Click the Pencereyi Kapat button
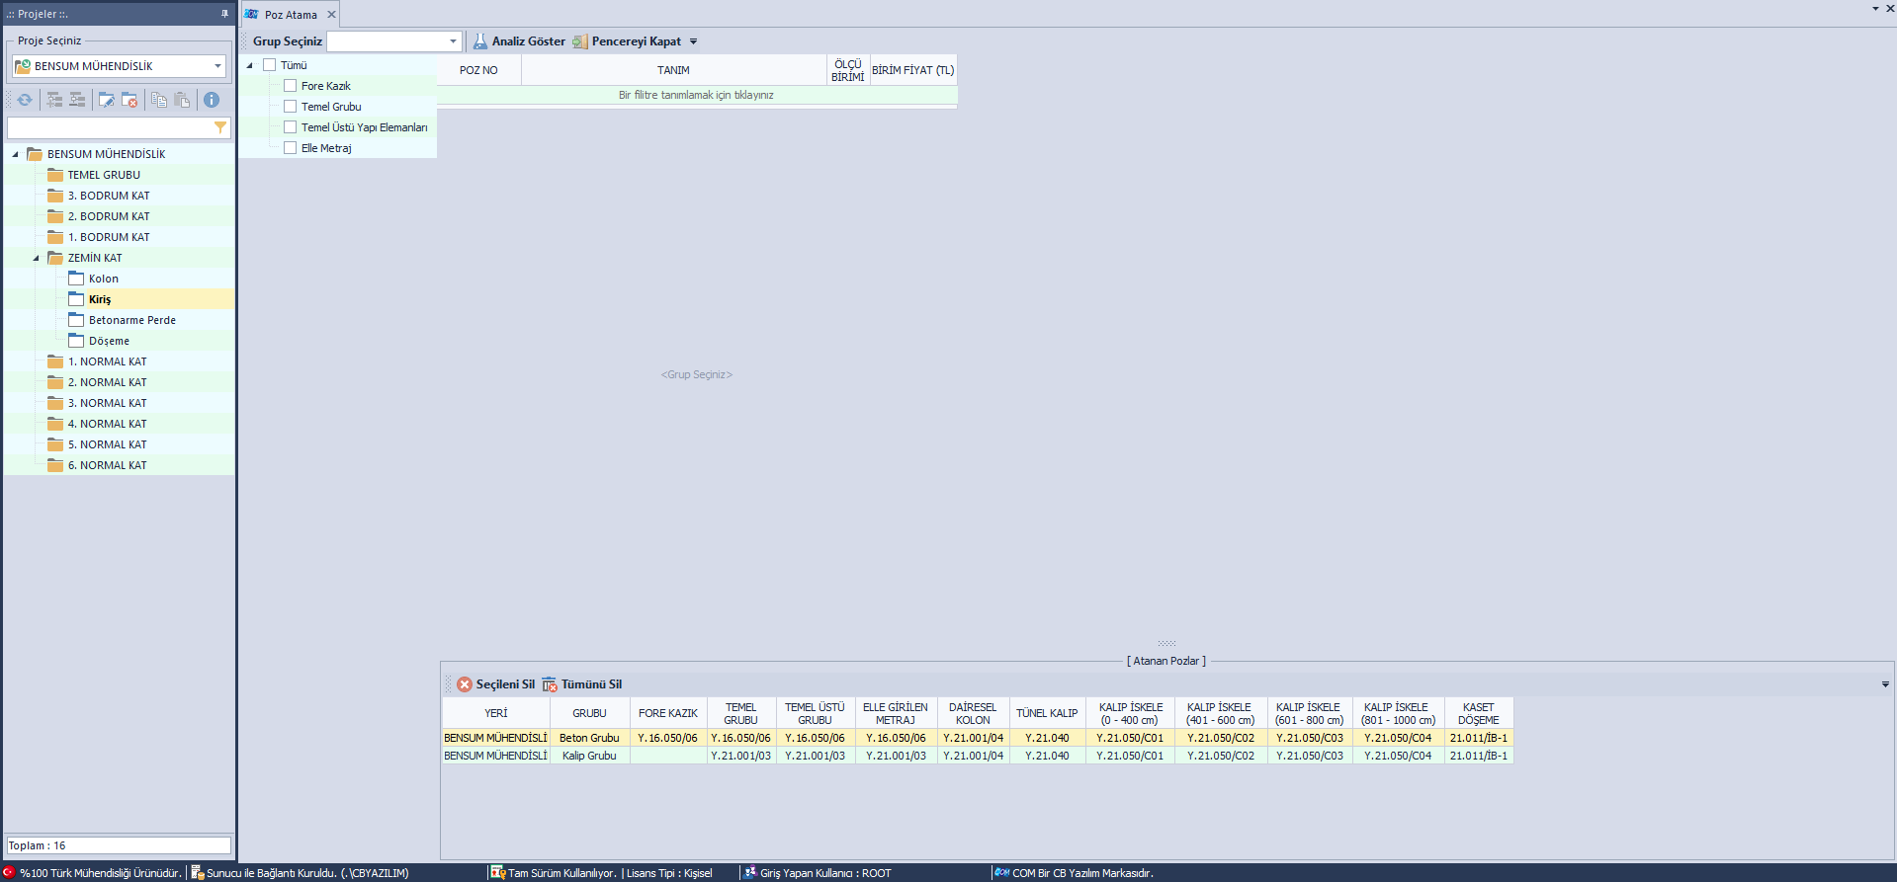The height and width of the screenshot is (882, 1897). pos(627,41)
